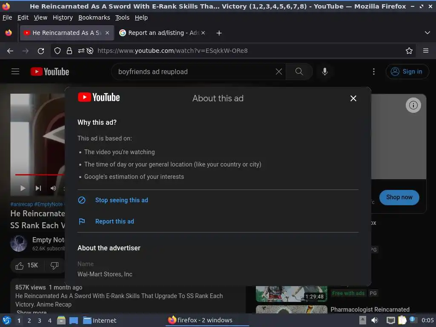Dislike the video with thumbs down
The height and width of the screenshot is (327, 436).
[54, 266]
